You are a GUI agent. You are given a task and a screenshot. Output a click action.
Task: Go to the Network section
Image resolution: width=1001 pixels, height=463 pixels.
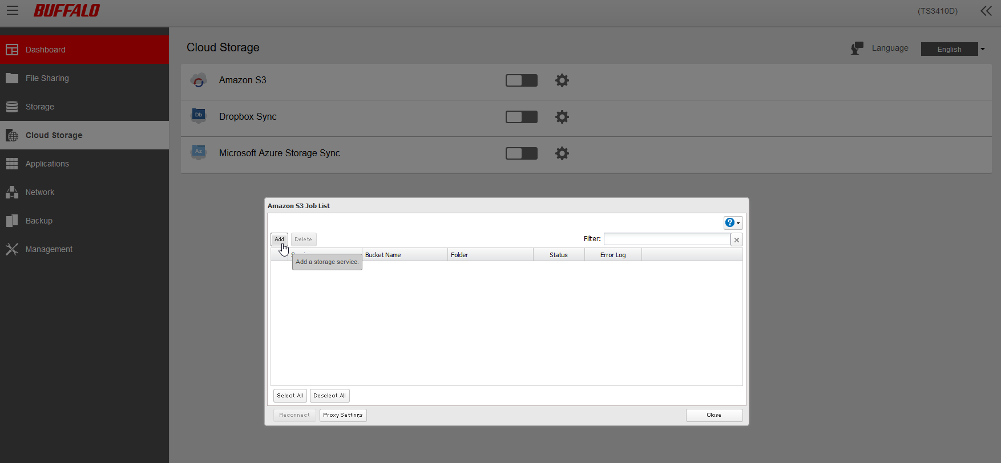pyautogui.click(x=84, y=192)
